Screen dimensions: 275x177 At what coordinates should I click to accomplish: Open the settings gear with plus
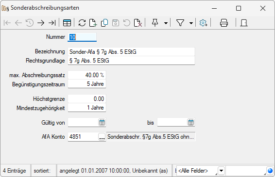pos(203,23)
